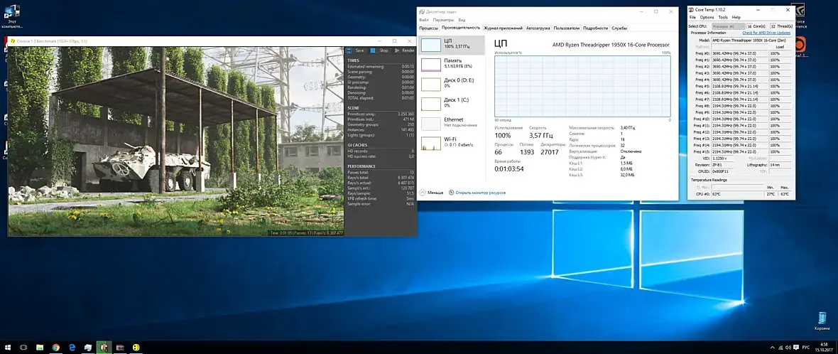Open the Tools menu in Core Temp

coord(723,18)
